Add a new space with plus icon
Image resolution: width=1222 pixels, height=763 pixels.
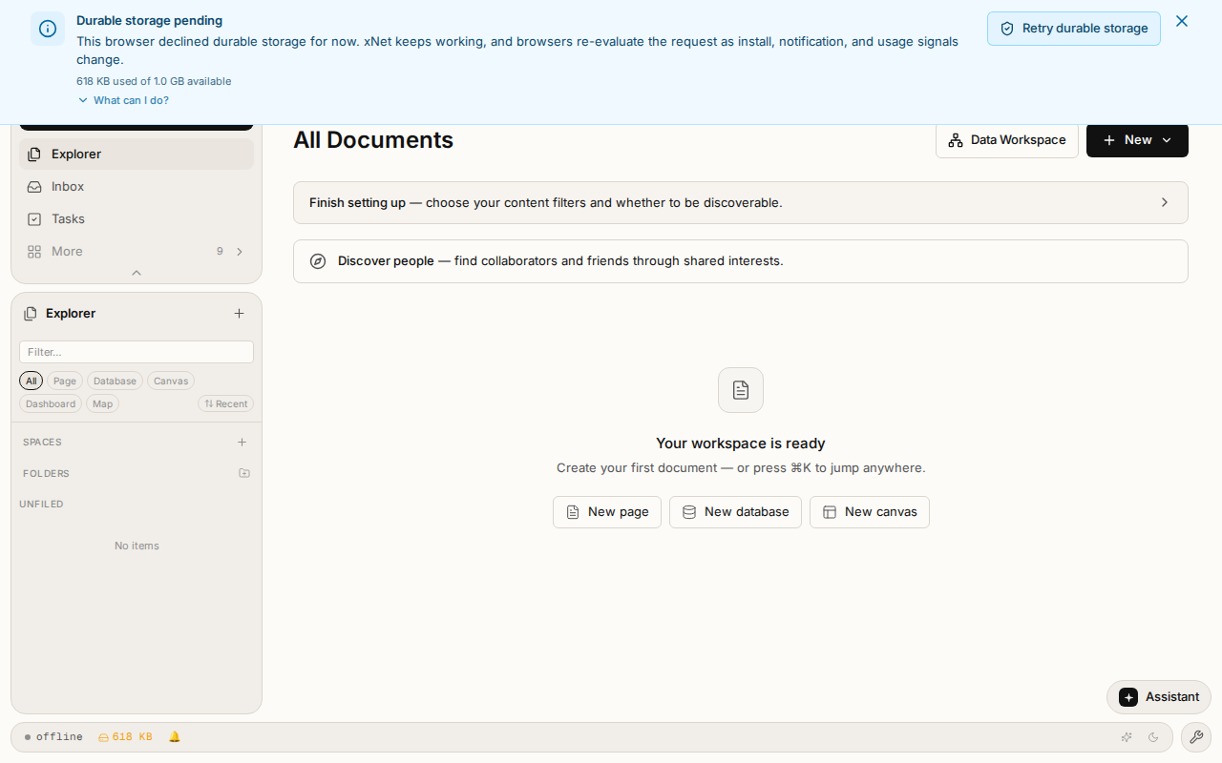pos(242,443)
